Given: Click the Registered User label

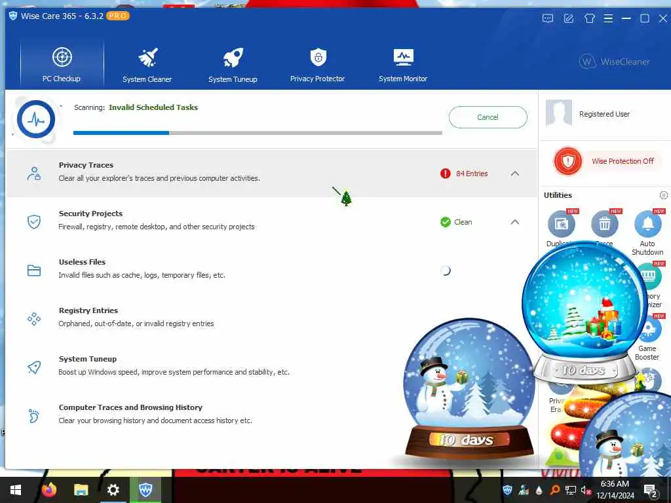Looking at the screenshot, I should pos(604,114).
